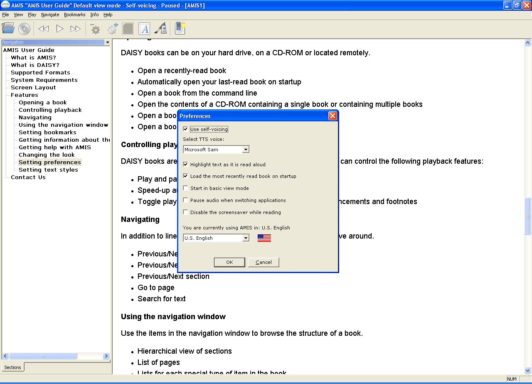Click navigation panel horizontal scrollbar right arrow

[x=106, y=356]
